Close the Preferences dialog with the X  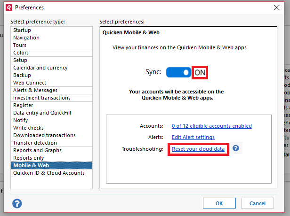[277, 8]
